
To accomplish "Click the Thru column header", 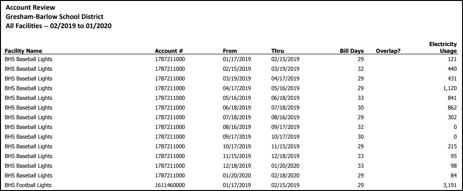I will point(278,51).
